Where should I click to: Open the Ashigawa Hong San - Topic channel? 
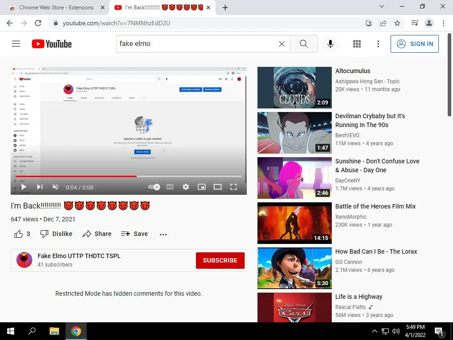[x=368, y=81]
